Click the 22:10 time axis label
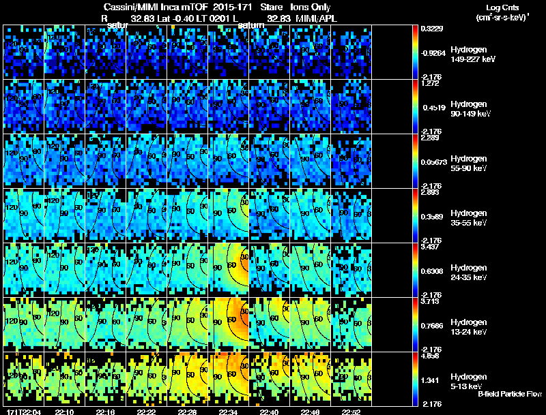 pos(64,412)
